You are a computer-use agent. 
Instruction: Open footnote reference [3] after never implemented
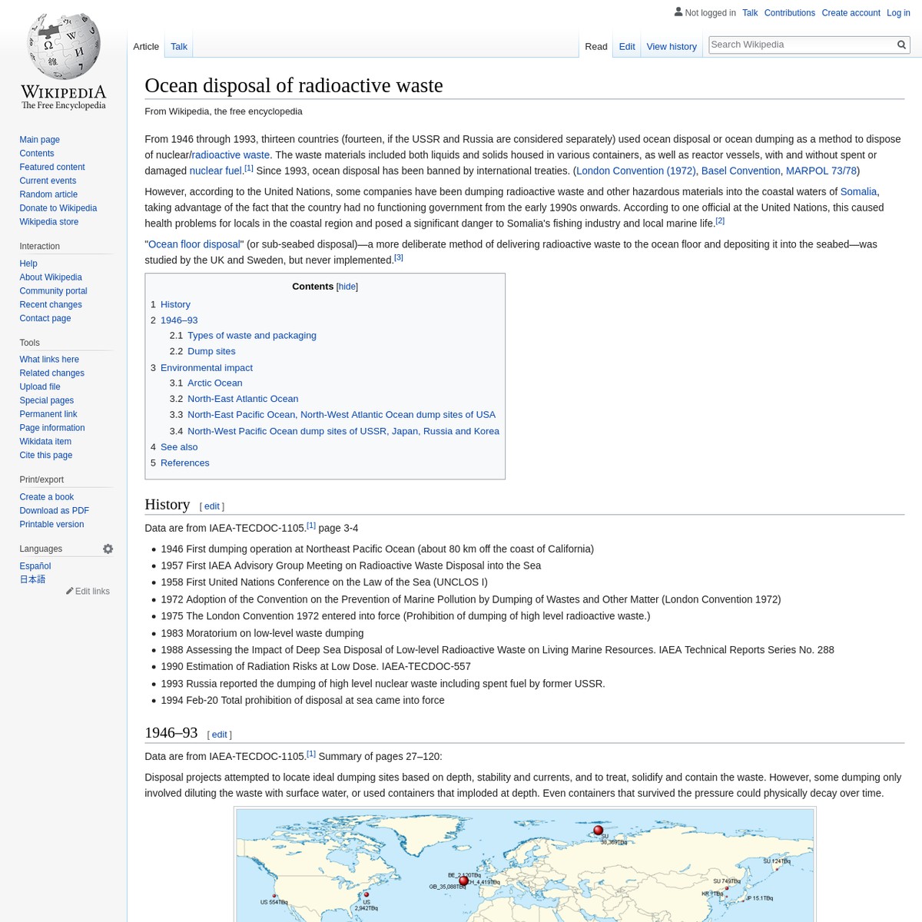398,256
